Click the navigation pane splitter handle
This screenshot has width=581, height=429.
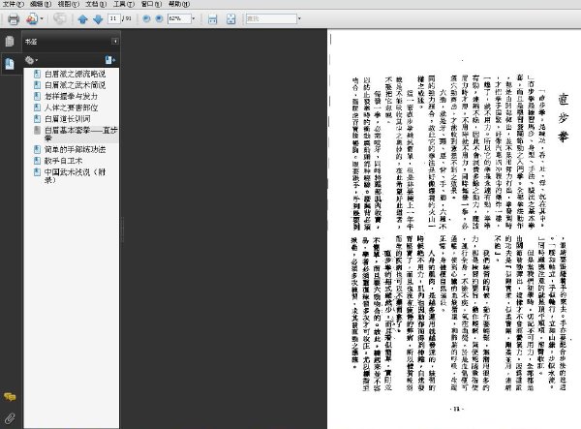[x=122, y=230]
